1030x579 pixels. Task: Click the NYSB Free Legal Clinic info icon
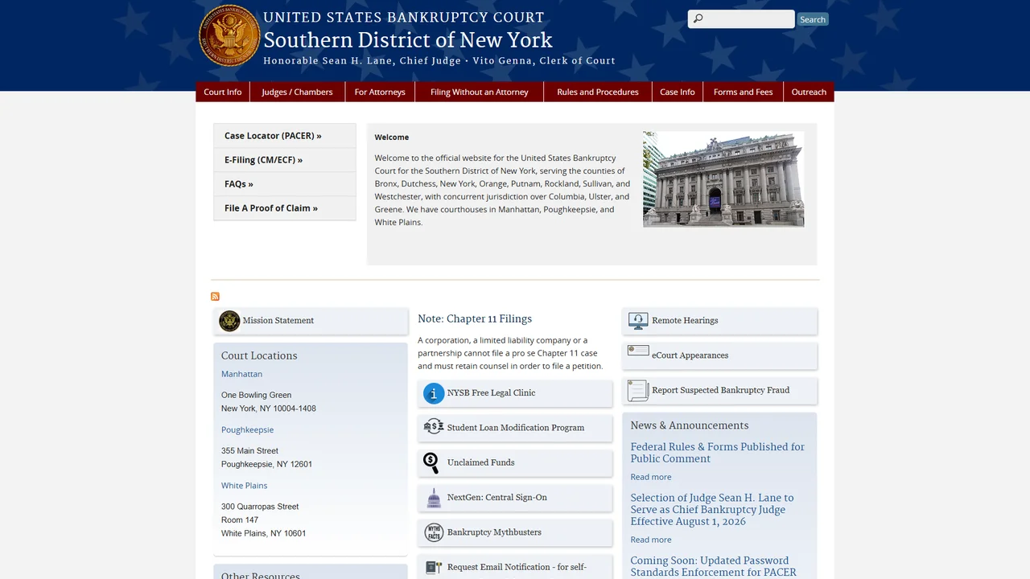click(x=434, y=393)
